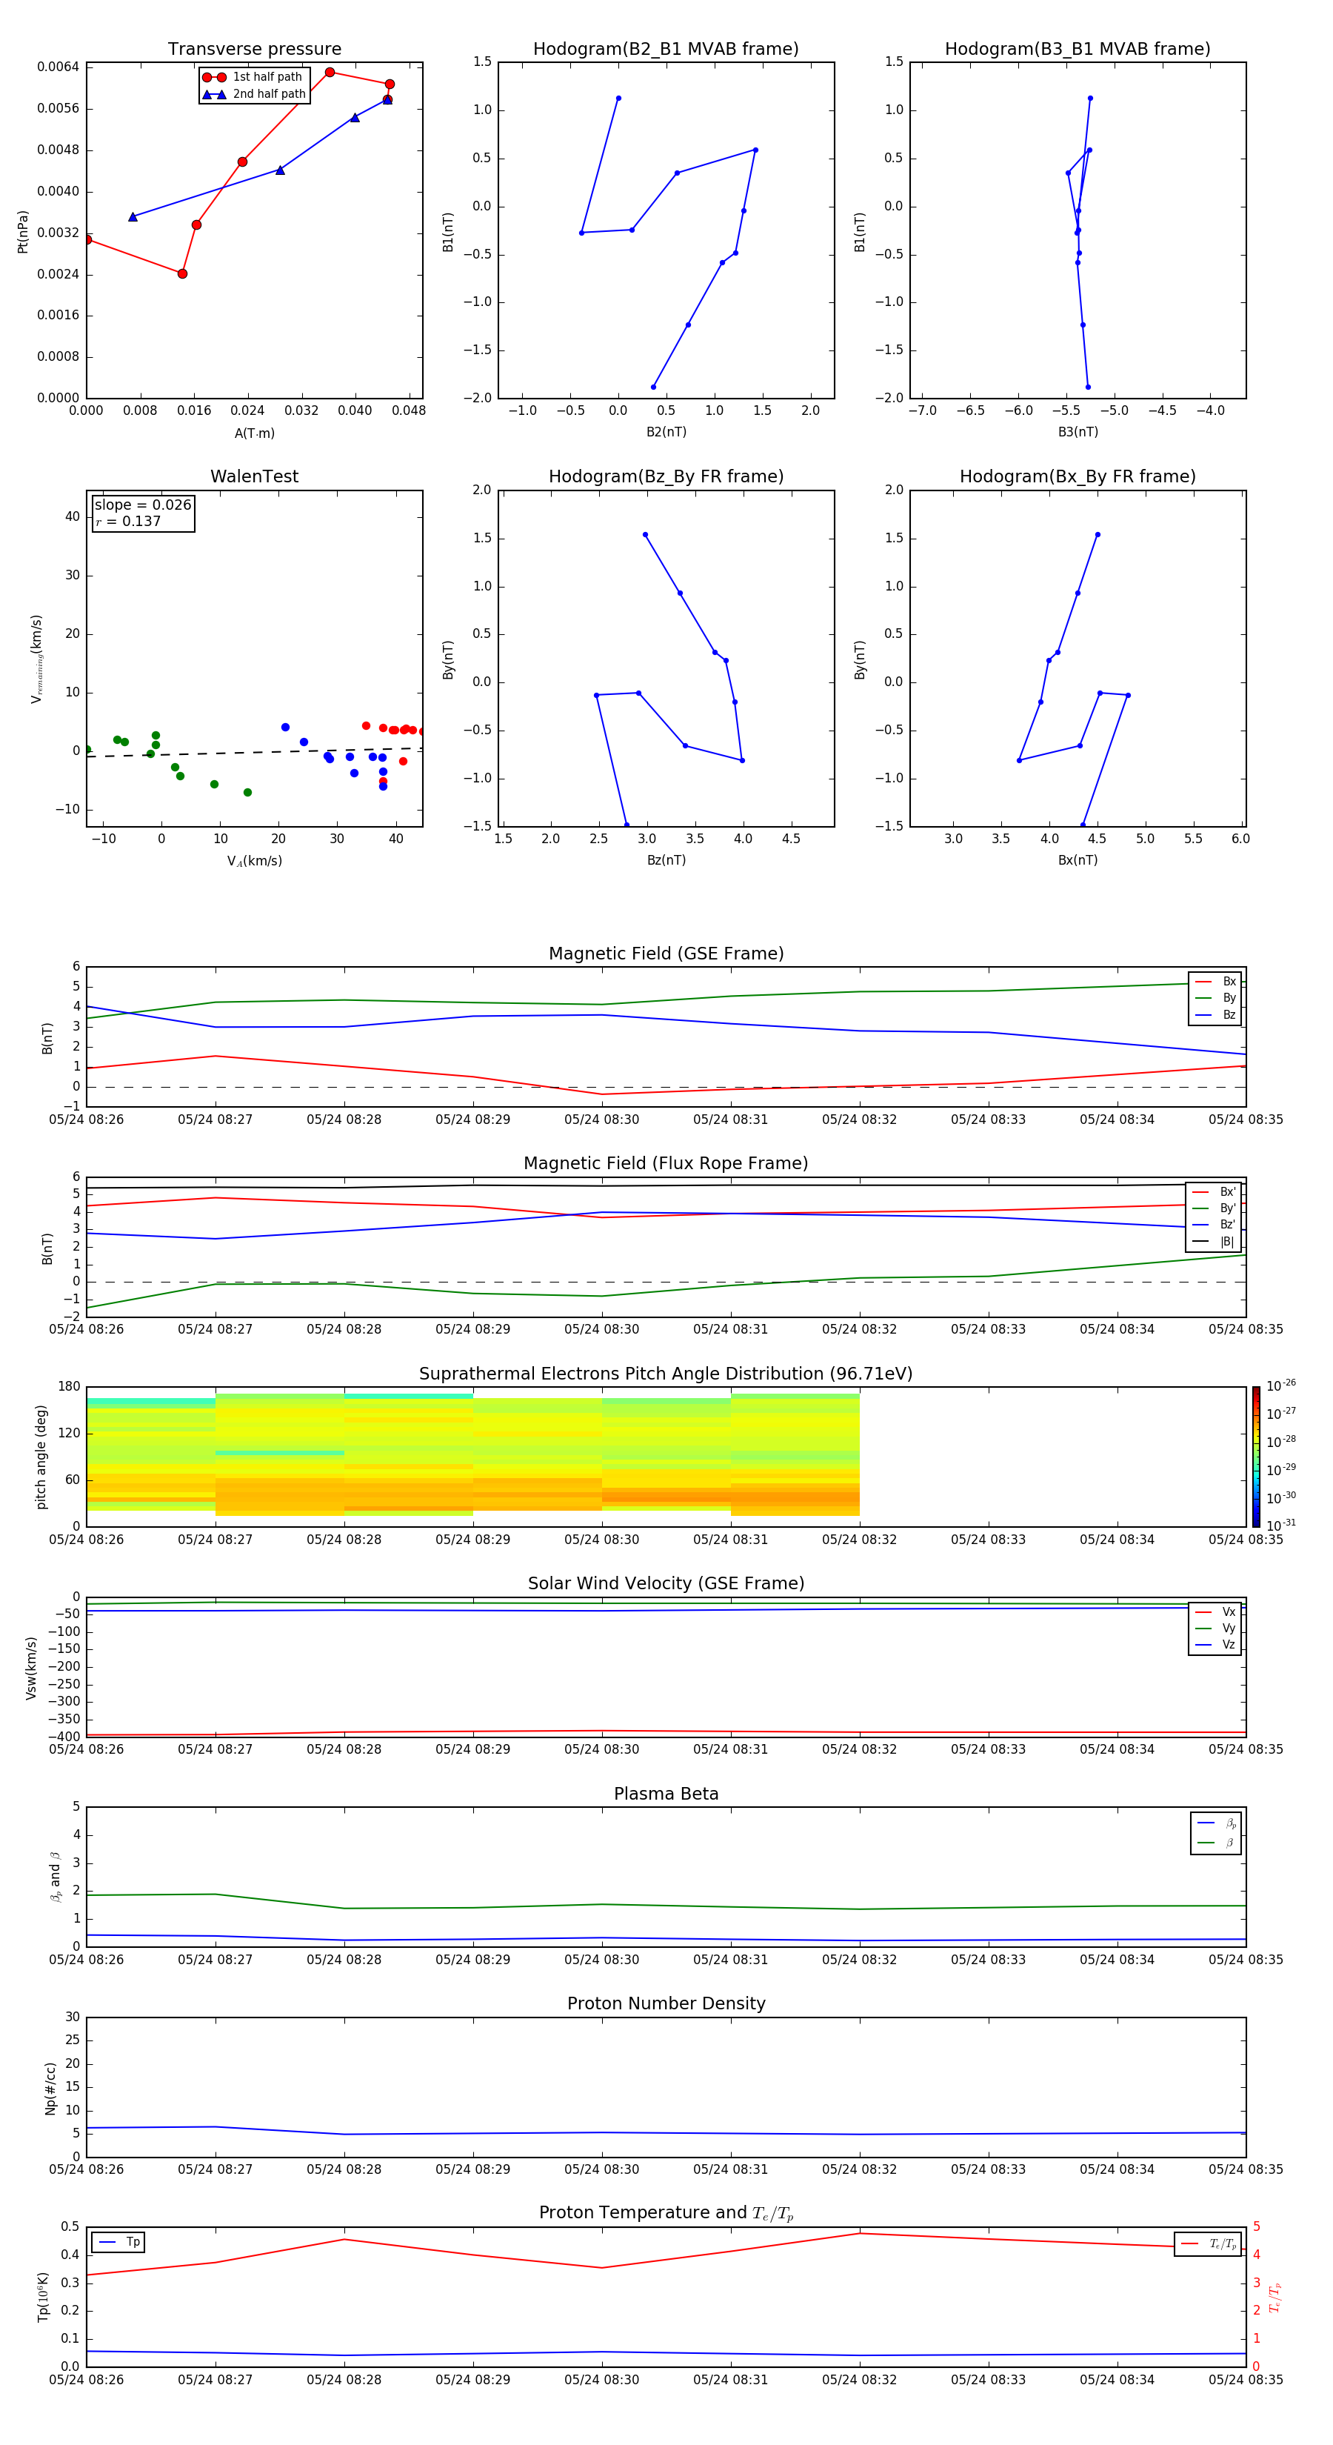Click the 'Transverse pressure' plot title

click(x=254, y=50)
